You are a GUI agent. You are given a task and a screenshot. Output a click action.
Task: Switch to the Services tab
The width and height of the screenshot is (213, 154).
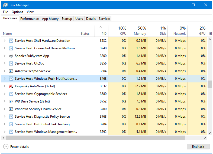coord(104,19)
